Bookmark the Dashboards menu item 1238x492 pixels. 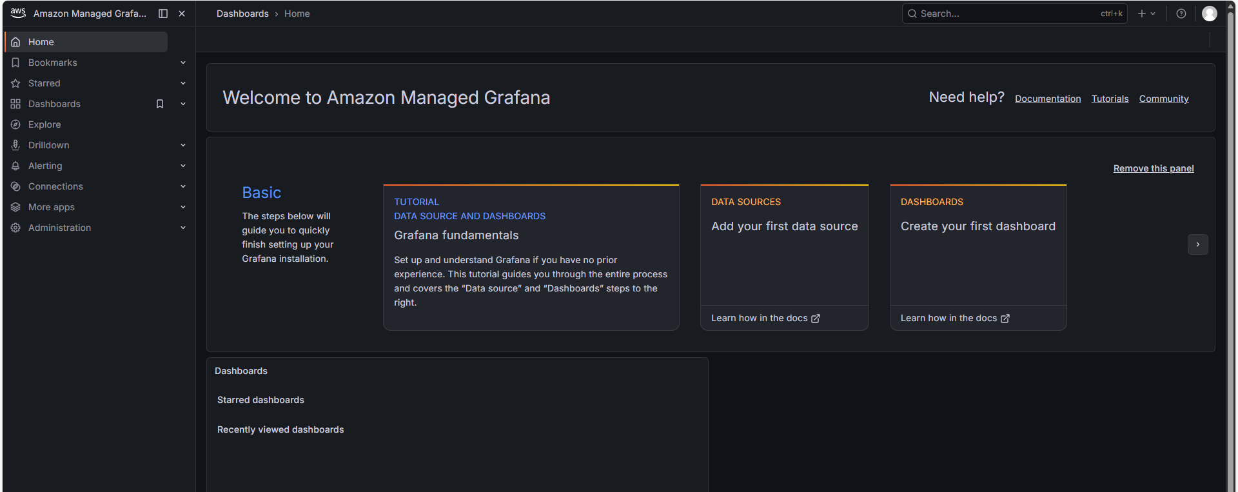pos(160,104)
